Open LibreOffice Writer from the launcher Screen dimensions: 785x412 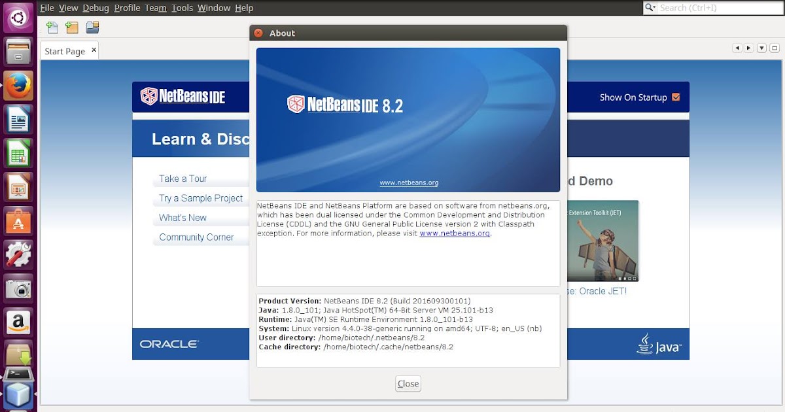click(x=18, y=119)
